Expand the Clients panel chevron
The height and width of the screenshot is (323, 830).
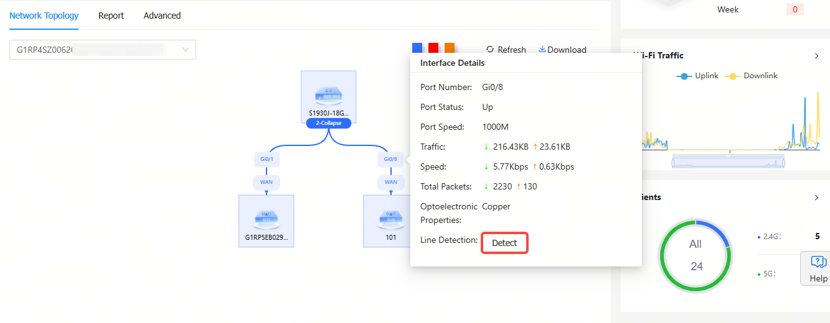tap(816, 198)
